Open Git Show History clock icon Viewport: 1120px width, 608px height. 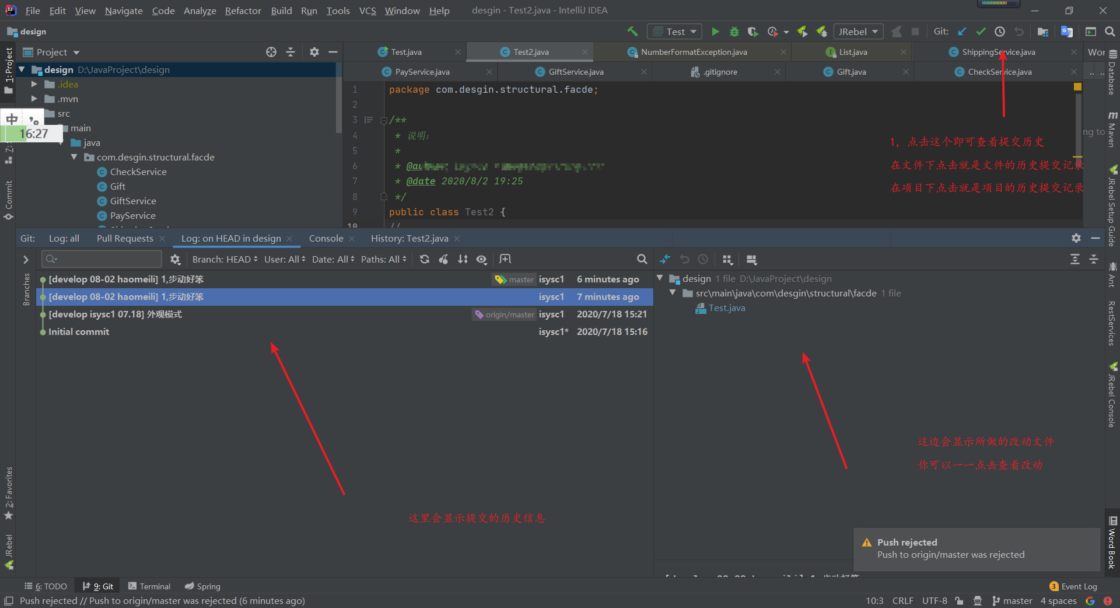(x=1000, y=32)
